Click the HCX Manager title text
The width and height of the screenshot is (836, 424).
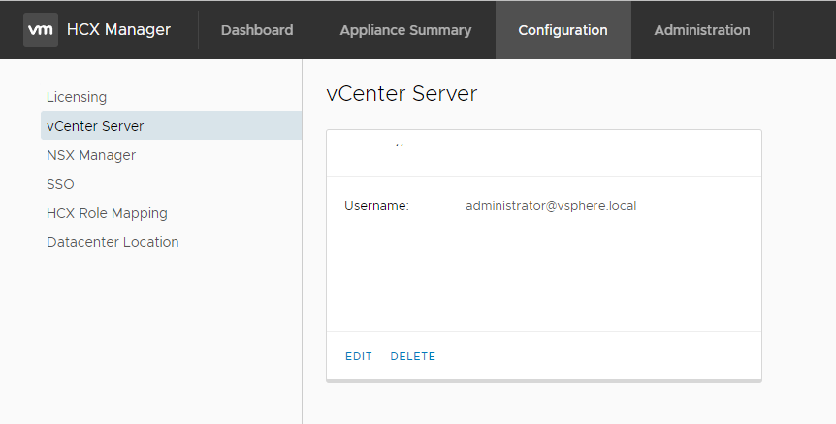(118, 30)
